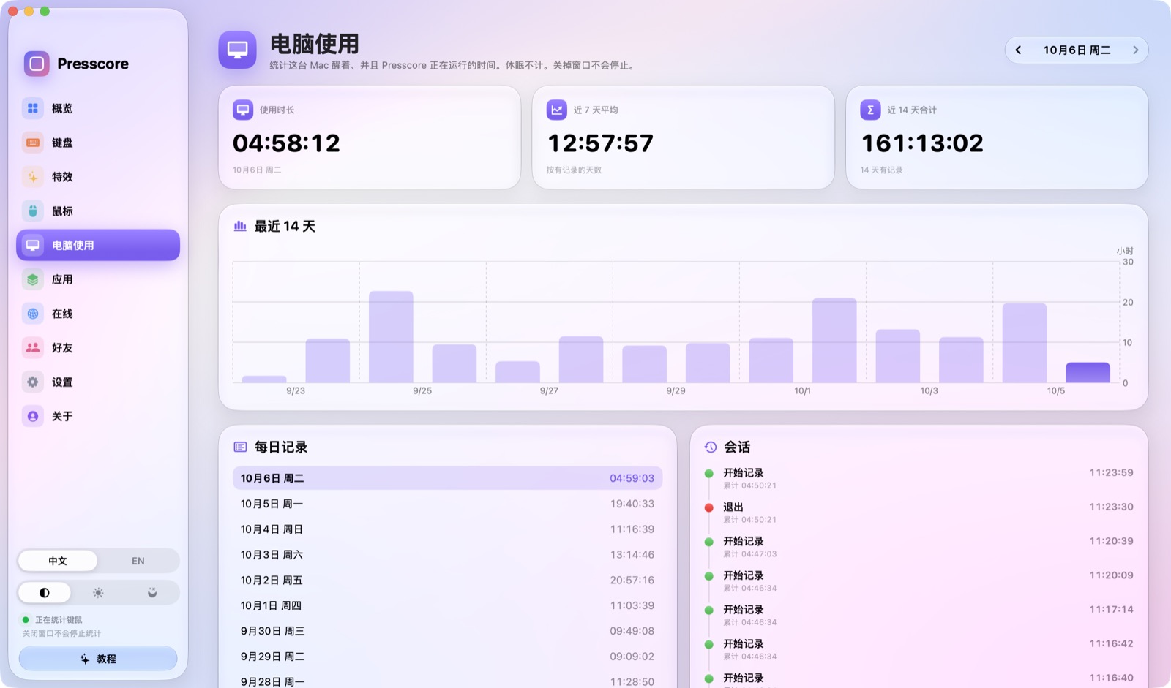
Task: Click the 关于 profile icon in sidebar
Action: click(x=33, y=416)
